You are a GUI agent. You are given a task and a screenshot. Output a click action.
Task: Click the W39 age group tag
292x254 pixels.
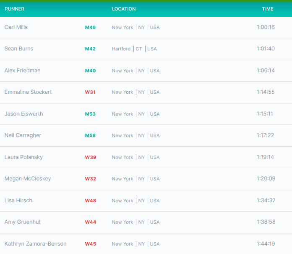pos(91,157)
